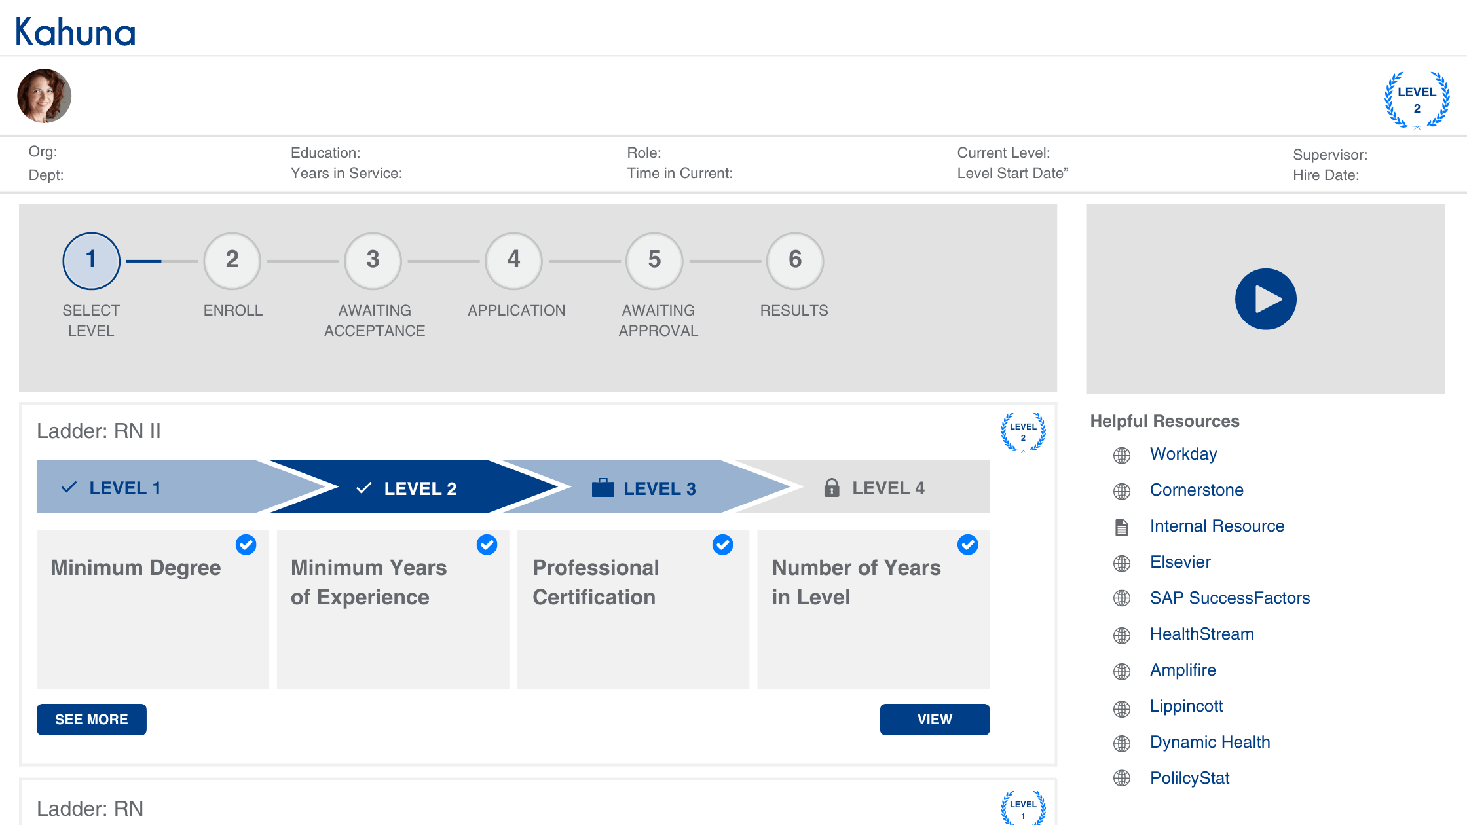Click the Internal Resource document icon
Screen dimensions: 1467x825
click(1121, 527)
